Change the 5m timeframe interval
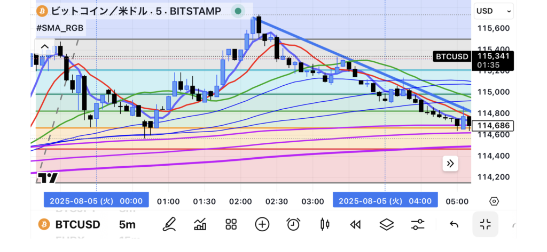The width and height of the screenshot is (547, 252). pos(127,224)
